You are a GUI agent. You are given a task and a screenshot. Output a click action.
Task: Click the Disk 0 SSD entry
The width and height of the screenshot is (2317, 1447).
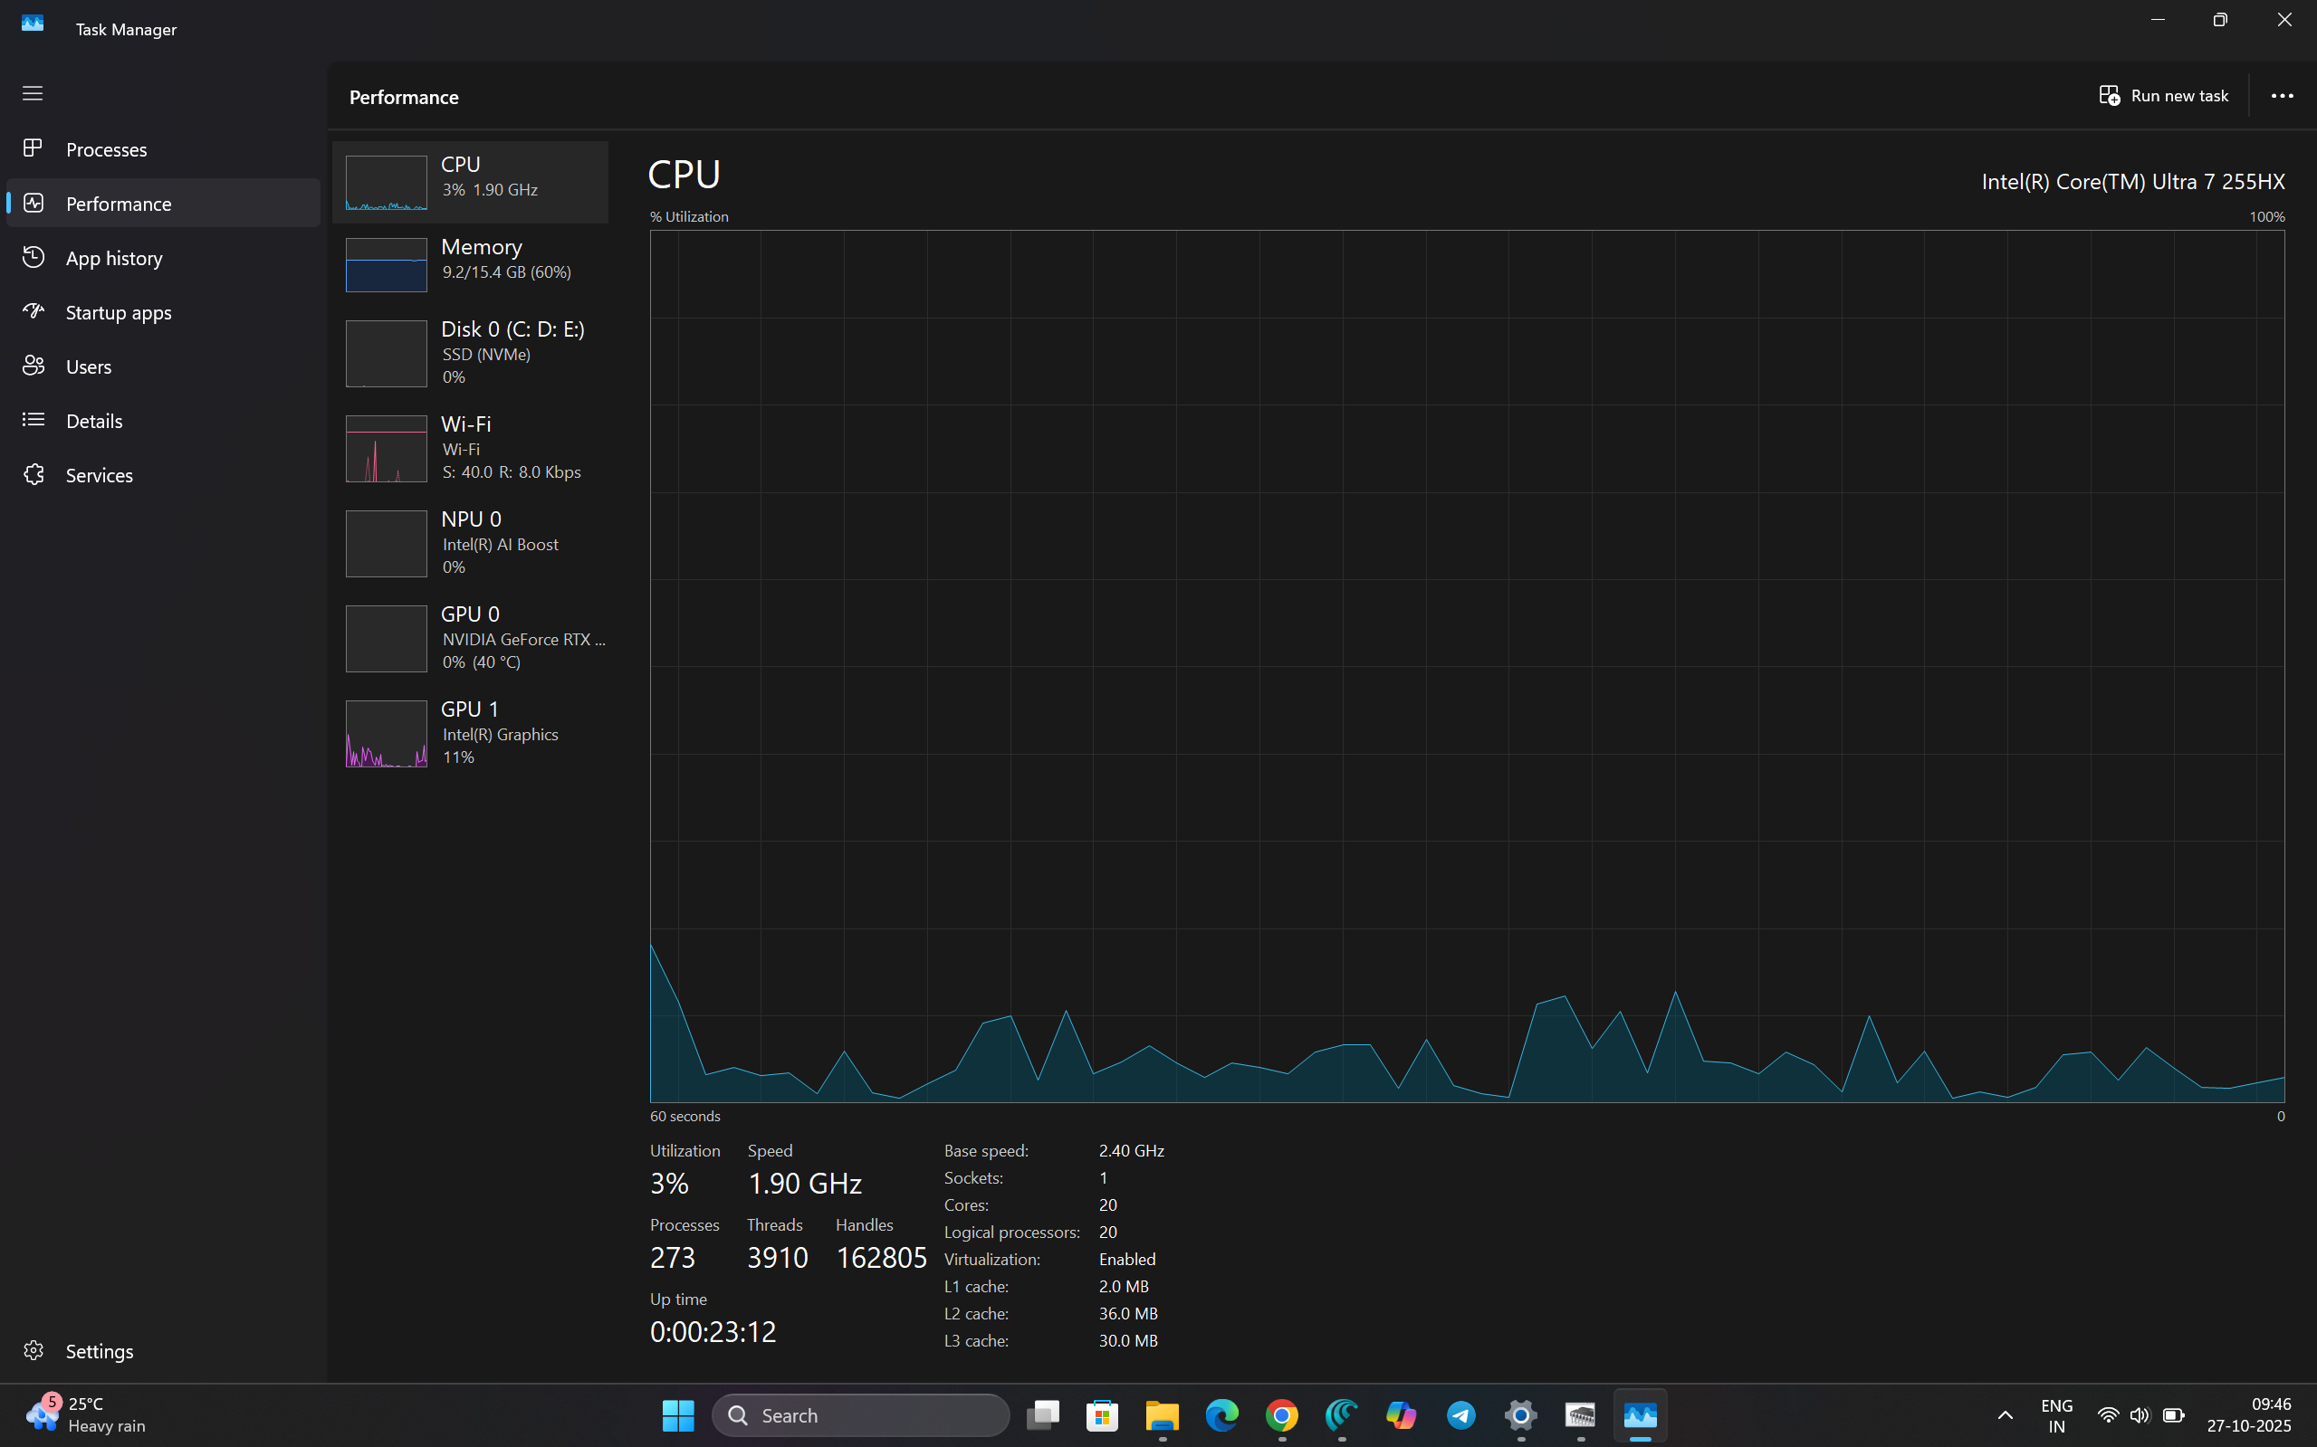[x=470, y=352]
